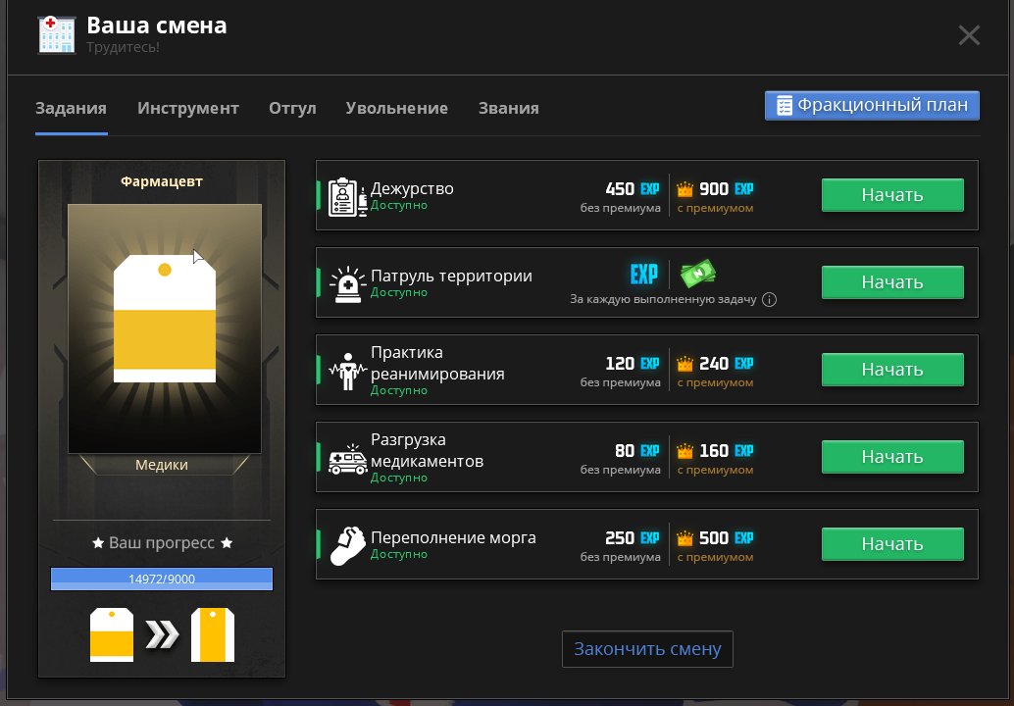The height and width of the screenshot is (706, 1014).
Task: Click the Дежурство task title
Action: [412, 189]
